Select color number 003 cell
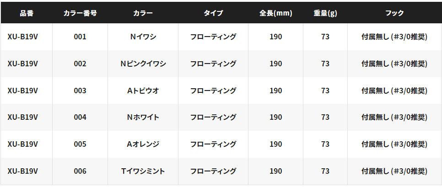442x187 pixels. click(x=80, y=91)
